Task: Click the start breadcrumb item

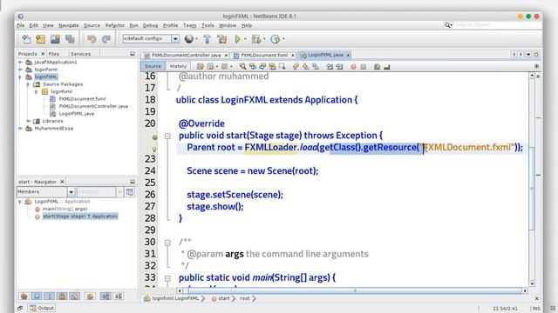Action: pos(224,298)
